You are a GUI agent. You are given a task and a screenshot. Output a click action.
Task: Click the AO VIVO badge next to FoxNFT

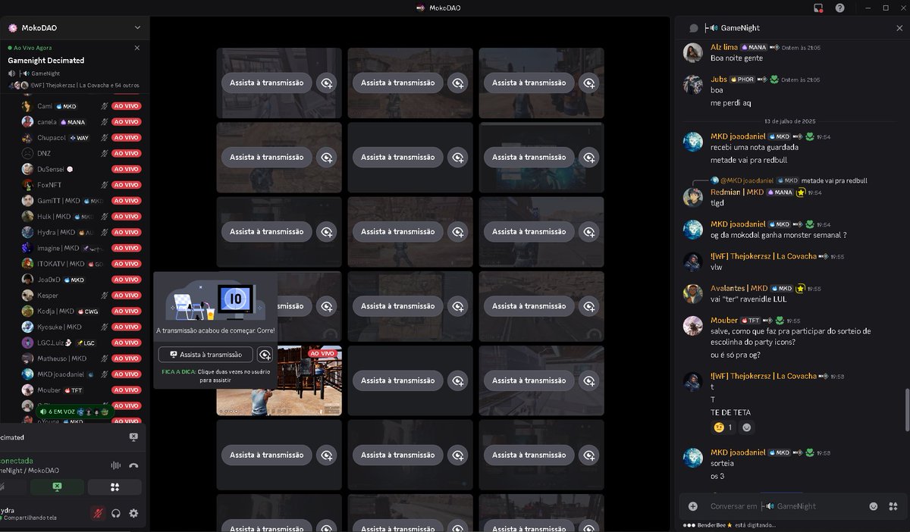127,185
